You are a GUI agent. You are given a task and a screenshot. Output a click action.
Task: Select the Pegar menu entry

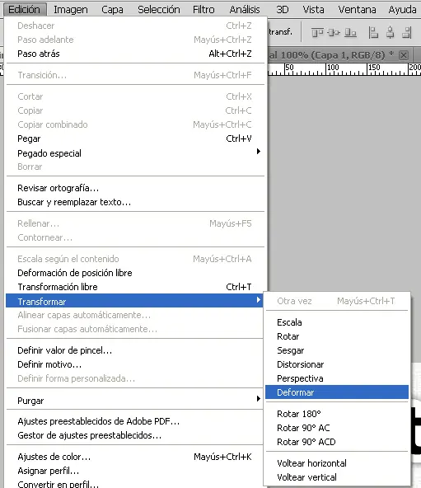pos(135,138)
